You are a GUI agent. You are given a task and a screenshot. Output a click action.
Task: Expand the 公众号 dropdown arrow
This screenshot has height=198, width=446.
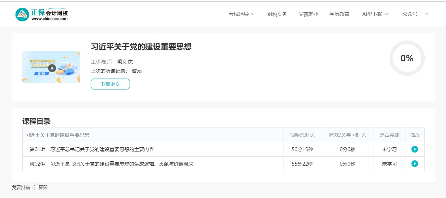[x=426, y=14]
